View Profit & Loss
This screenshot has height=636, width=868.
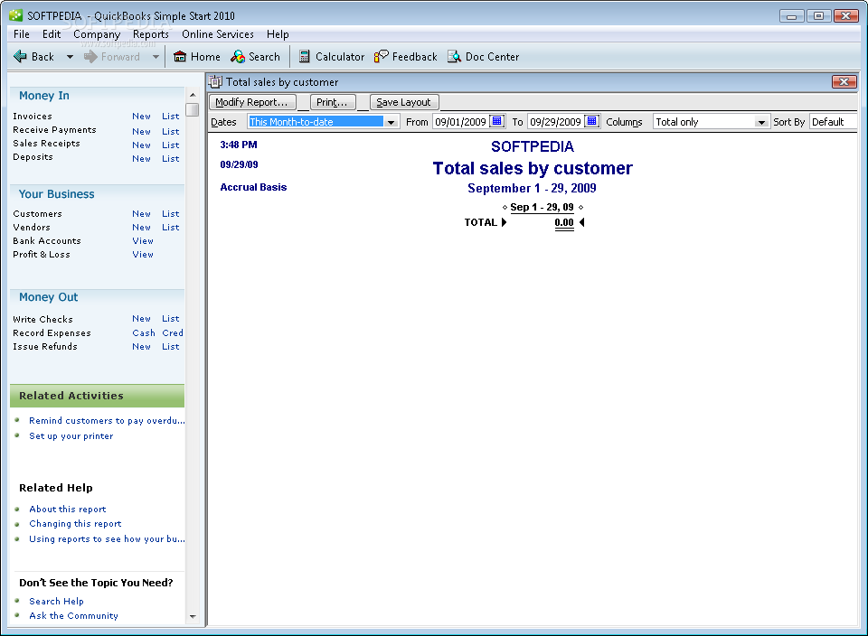pos(143,255)
